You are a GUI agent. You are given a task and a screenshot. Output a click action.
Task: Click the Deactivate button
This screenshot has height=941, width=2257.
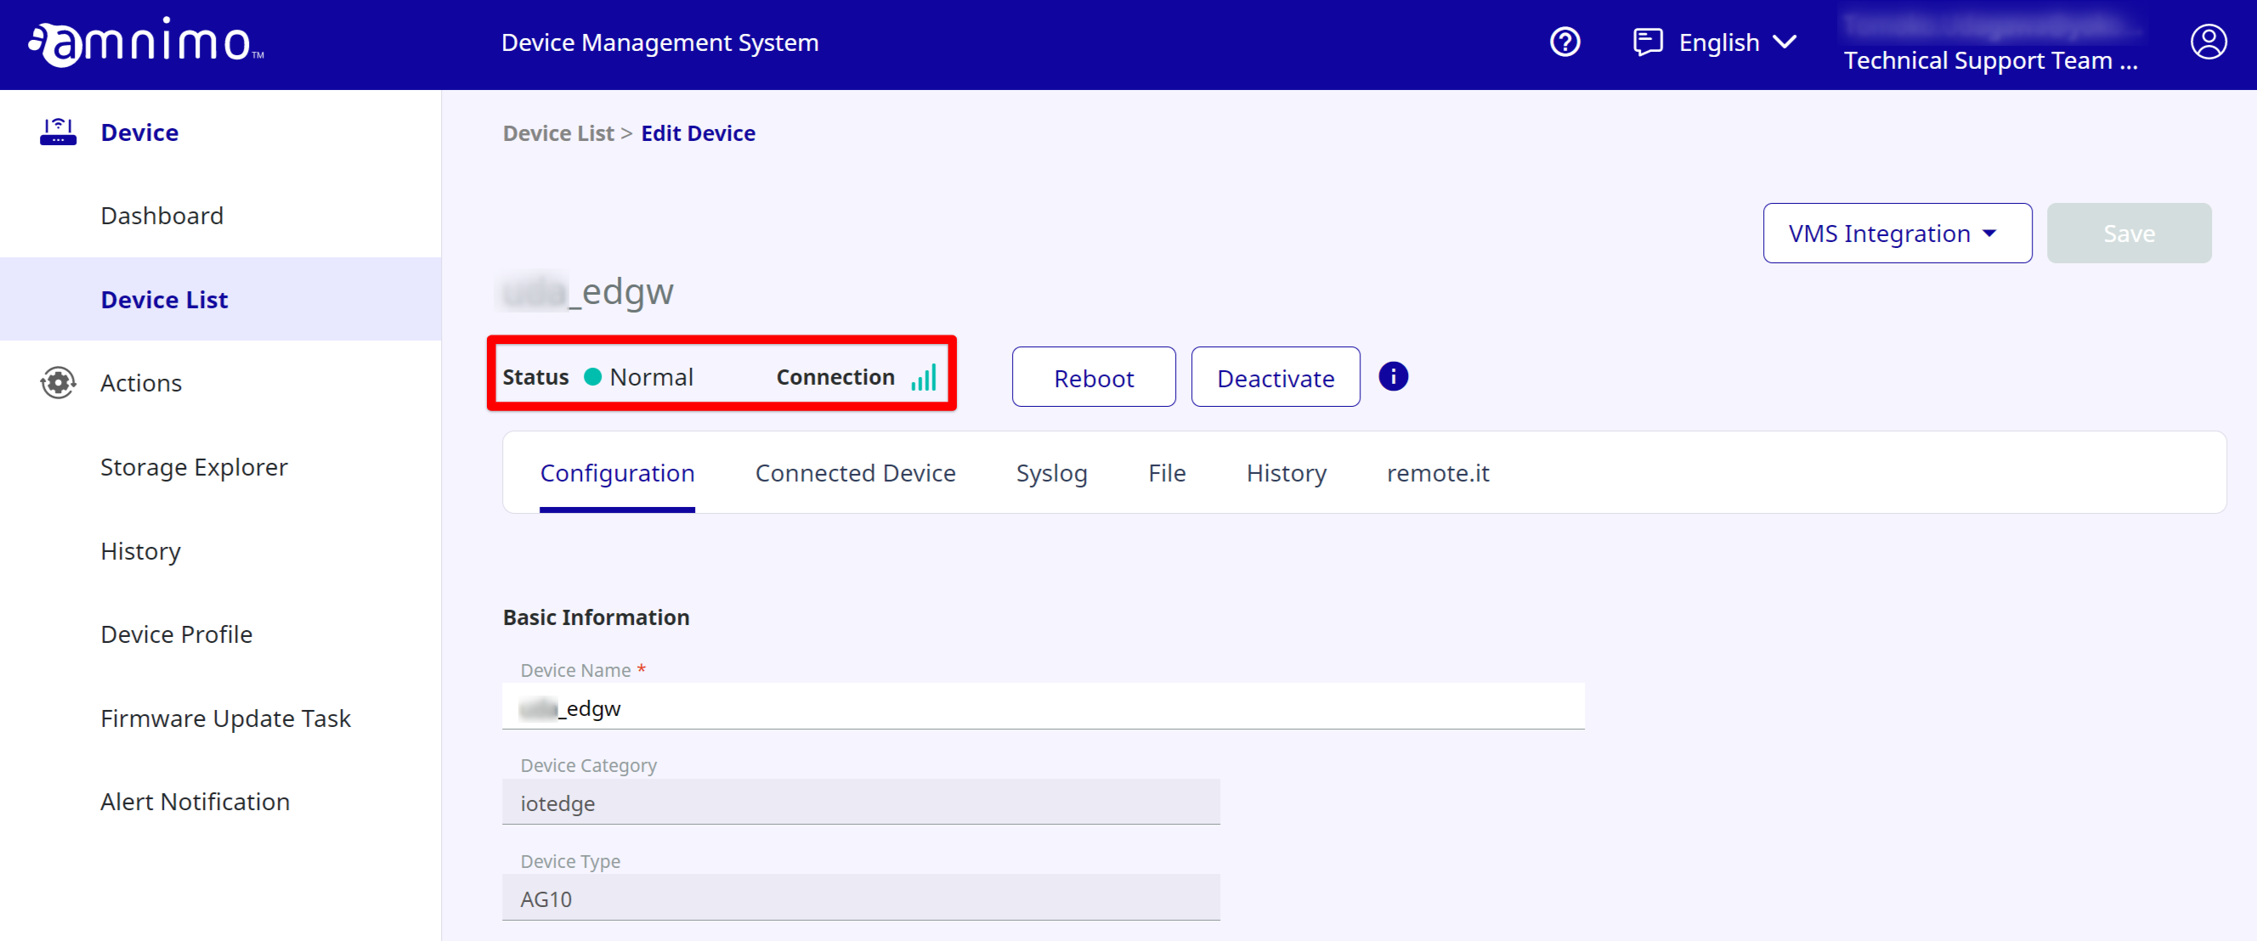(1275, 377)
